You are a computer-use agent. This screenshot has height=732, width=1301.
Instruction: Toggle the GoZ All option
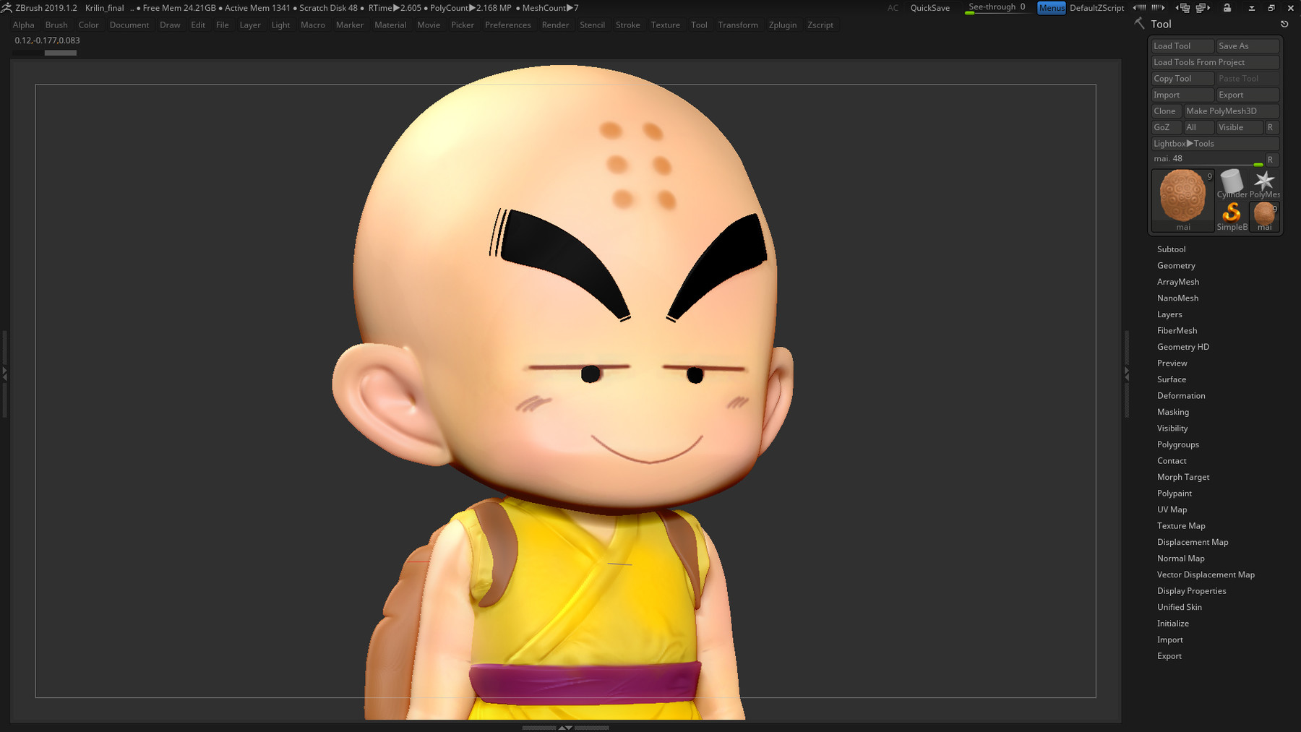1198,127
